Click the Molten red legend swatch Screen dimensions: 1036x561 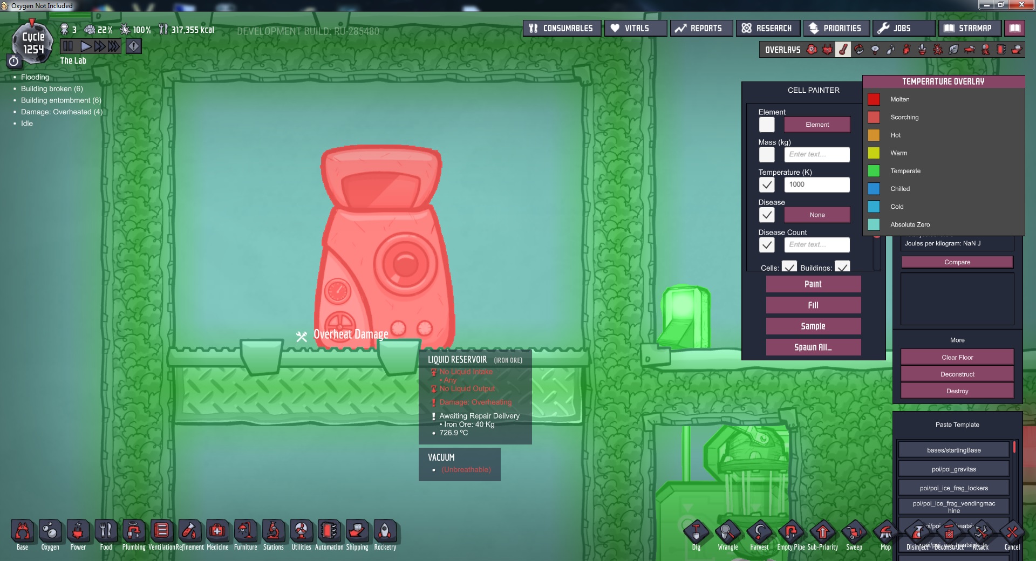point(874,99)
